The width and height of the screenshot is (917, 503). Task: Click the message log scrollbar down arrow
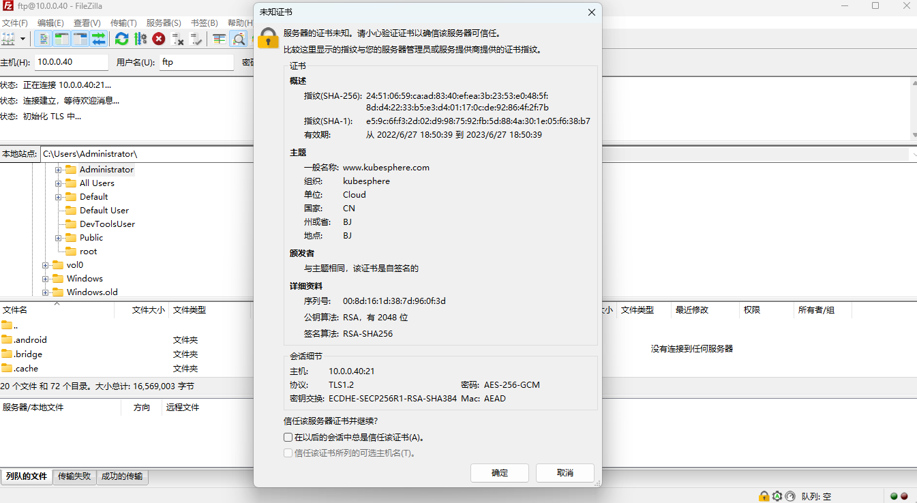913,135
